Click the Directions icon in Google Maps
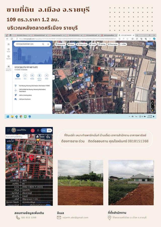 click(18, 76)
